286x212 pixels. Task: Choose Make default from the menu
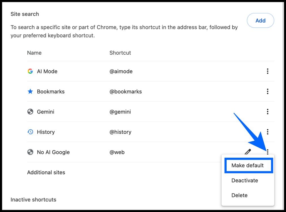click(x=248, y=166)
